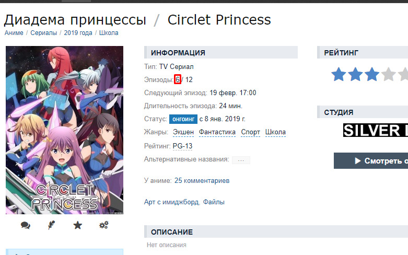Image resolution: width=408 pixels, height=255 pixels.
Task: Click the feather quill review icon
Action: click(52, 225)
